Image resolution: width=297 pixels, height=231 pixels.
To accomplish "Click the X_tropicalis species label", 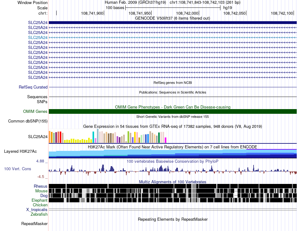I will coord(37,210).
